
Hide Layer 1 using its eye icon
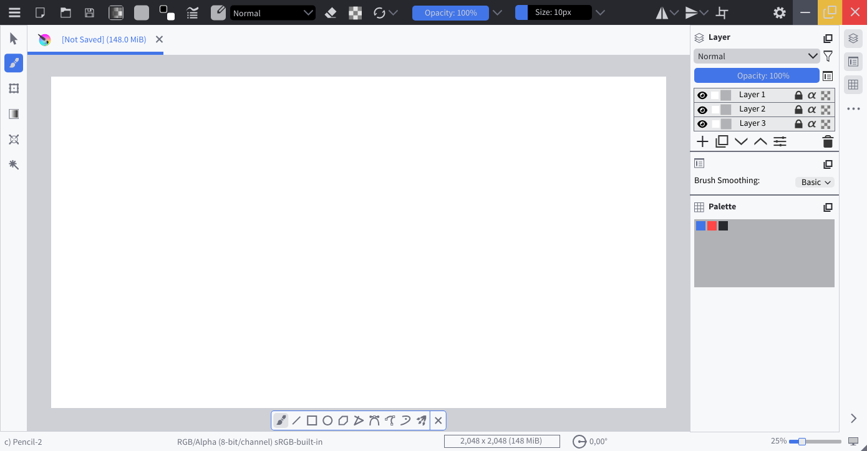click(702, 95)
